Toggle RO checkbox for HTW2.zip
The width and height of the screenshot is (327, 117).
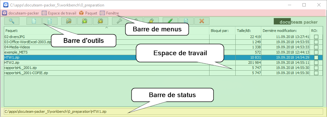click(316, 63)
